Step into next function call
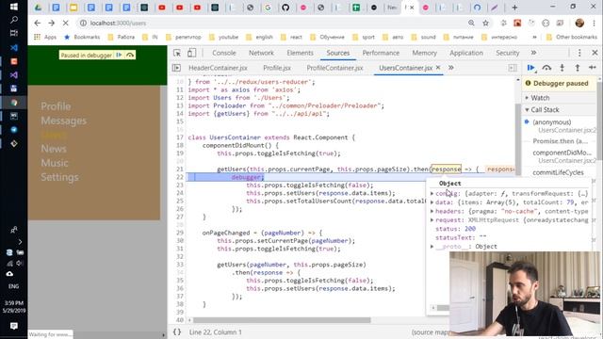Viewport: 603px width, 339px height. [562, 68]
